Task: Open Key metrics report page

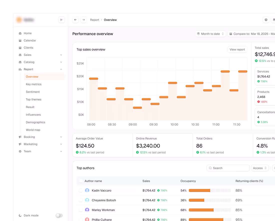Action: [33, 84]
